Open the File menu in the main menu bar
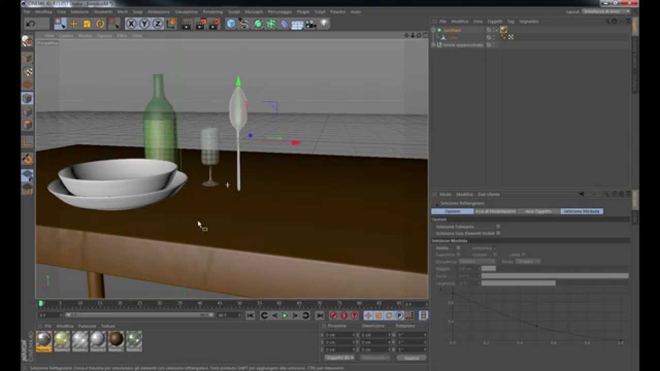The image size is (660, 371). pos(27,11)
